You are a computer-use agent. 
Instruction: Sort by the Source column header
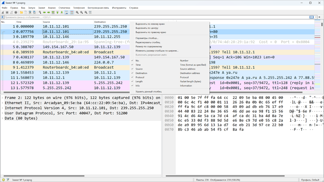point(68,22)
